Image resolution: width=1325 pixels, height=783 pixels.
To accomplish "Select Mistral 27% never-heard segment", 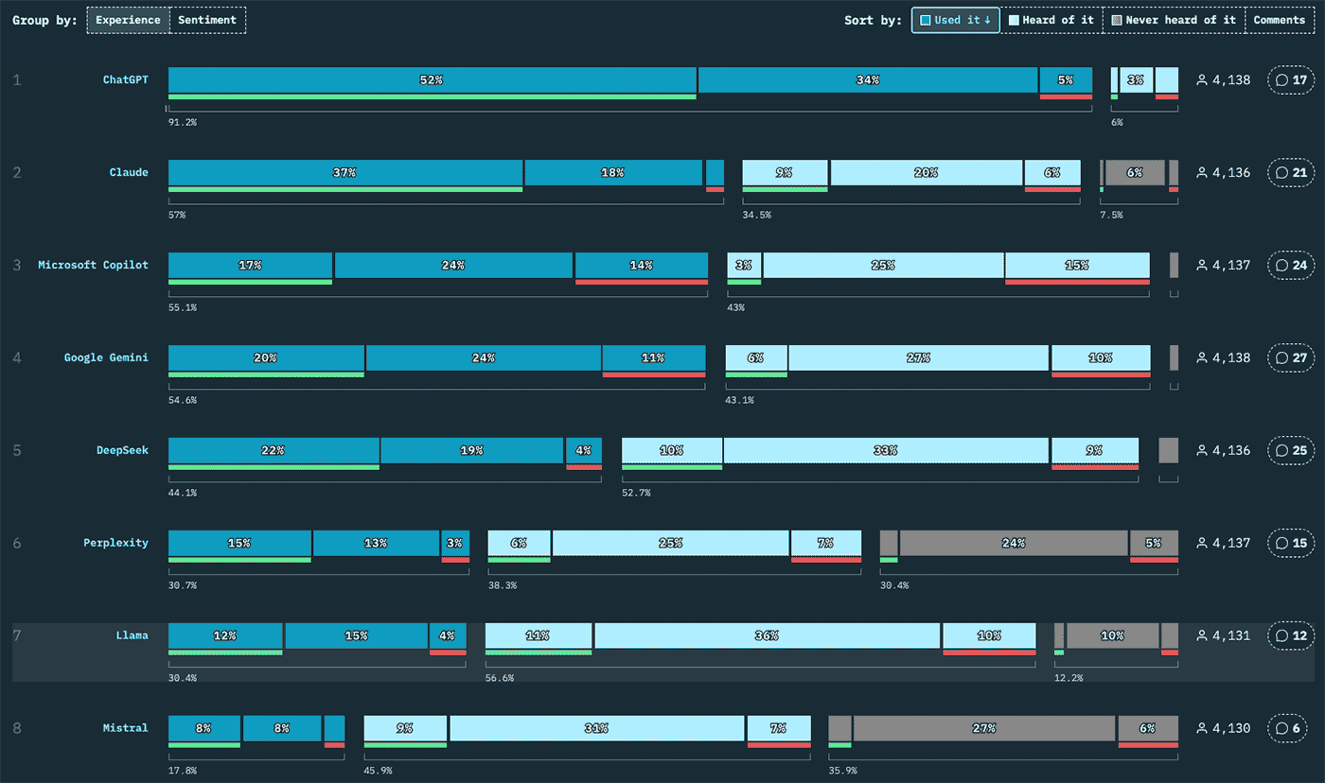I will pos(984,729).
